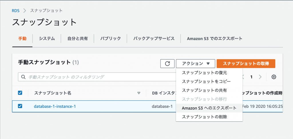Image resolution: width=293 pixels, height=139 pixels.
Task: Open the database-1-instance-1 snapshot link
Action: click(x=55, y=106)
